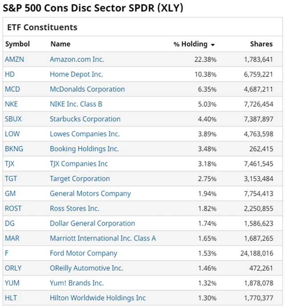
Task: Open McDonalds Corporation link
Action: (87, 89)
